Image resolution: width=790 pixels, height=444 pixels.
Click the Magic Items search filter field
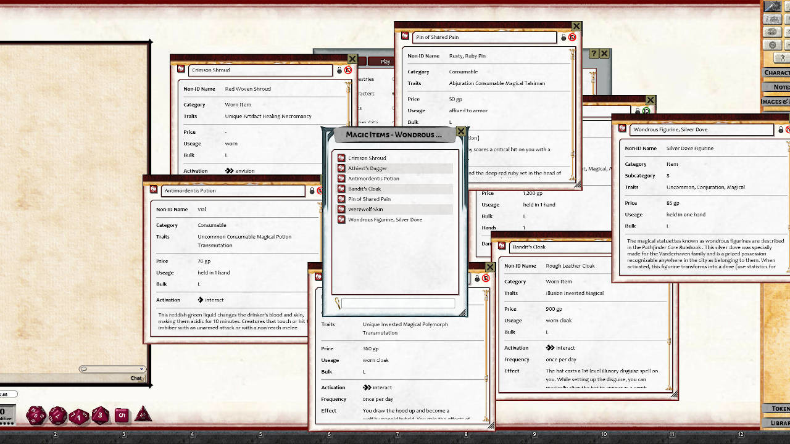click(x=398, y=303)
